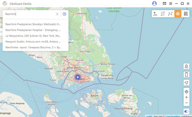Select the teleport mode target icon
Screen dimensions: 192x117
click(178, 14)
